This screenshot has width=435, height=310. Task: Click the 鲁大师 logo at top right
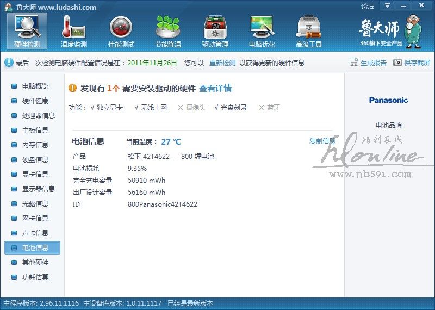point(390,32)
